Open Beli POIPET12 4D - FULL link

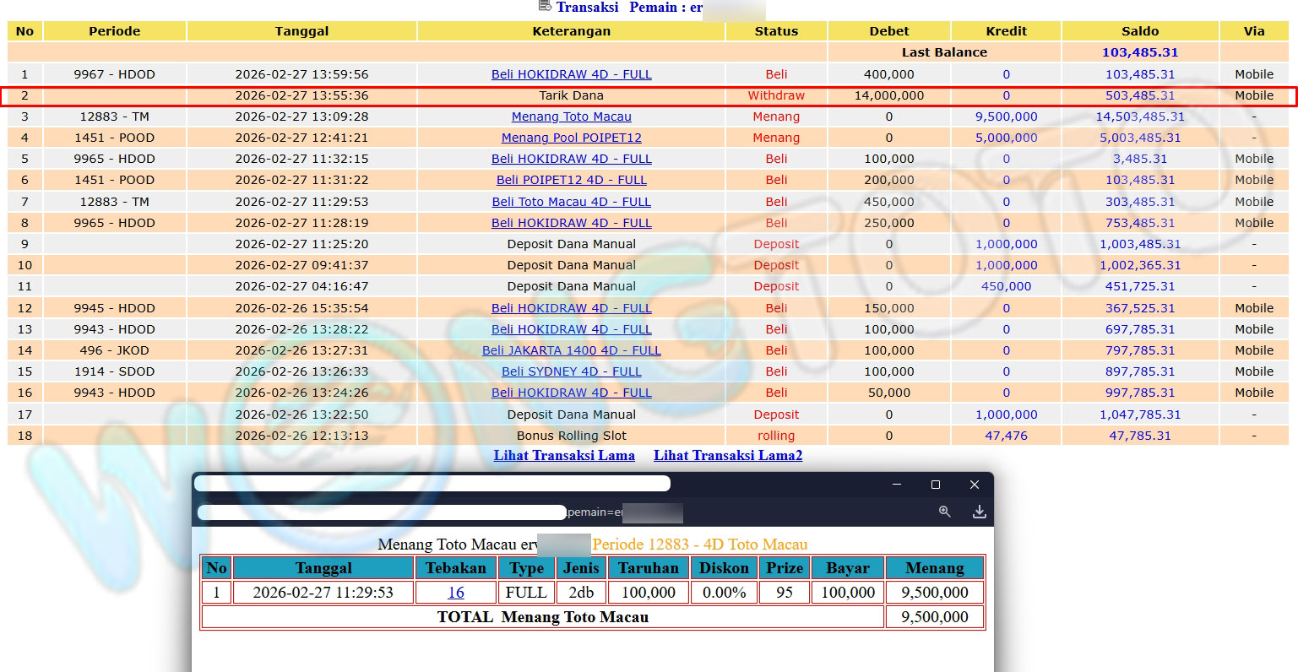[571, 180]
